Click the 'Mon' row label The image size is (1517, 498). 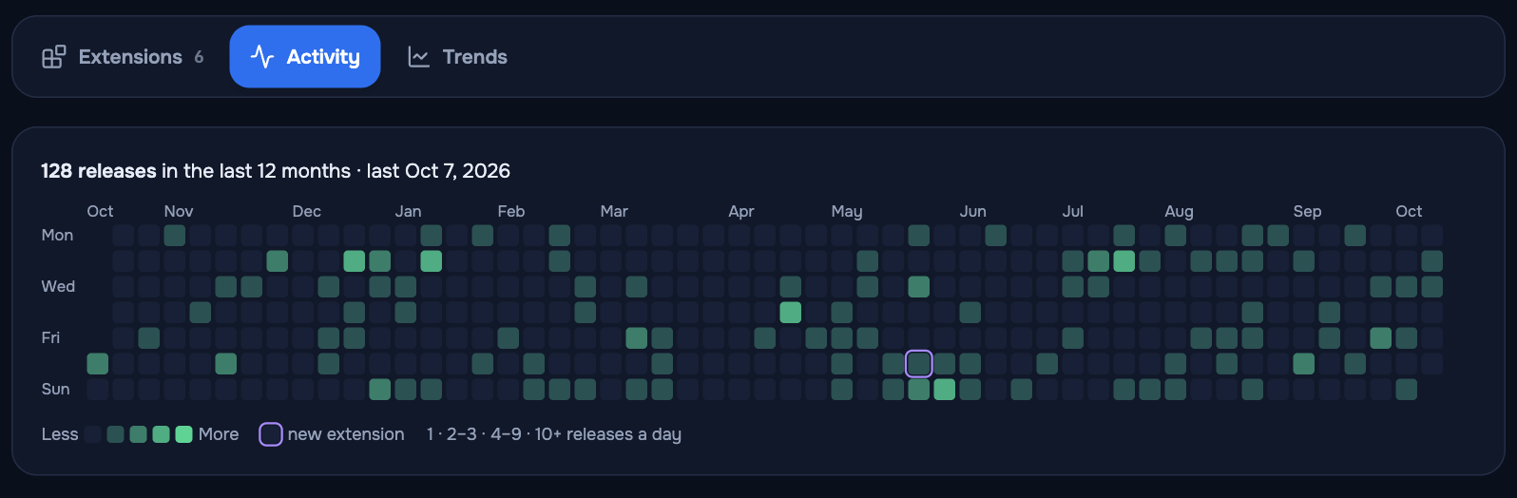57,235
